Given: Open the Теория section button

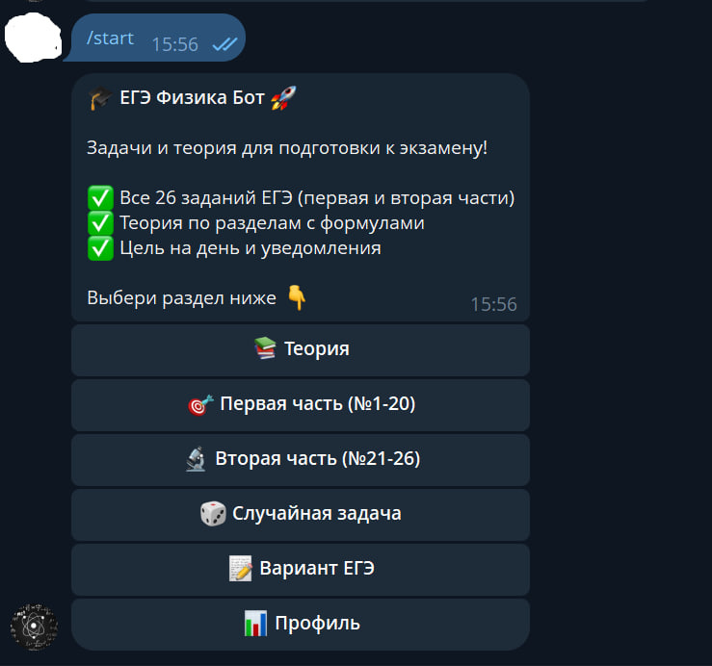Looking at the screenshot, I should pyautogui.click(x=301, y=349).
